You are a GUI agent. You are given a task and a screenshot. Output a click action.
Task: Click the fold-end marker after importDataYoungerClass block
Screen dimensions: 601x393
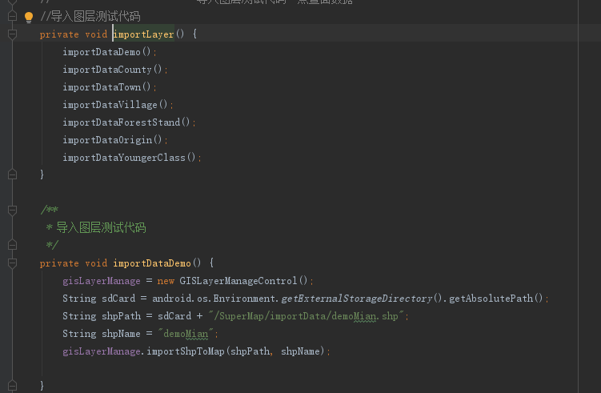[x=12, y=174]
